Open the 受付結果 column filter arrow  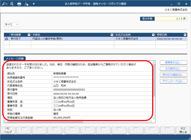(29, 35)
